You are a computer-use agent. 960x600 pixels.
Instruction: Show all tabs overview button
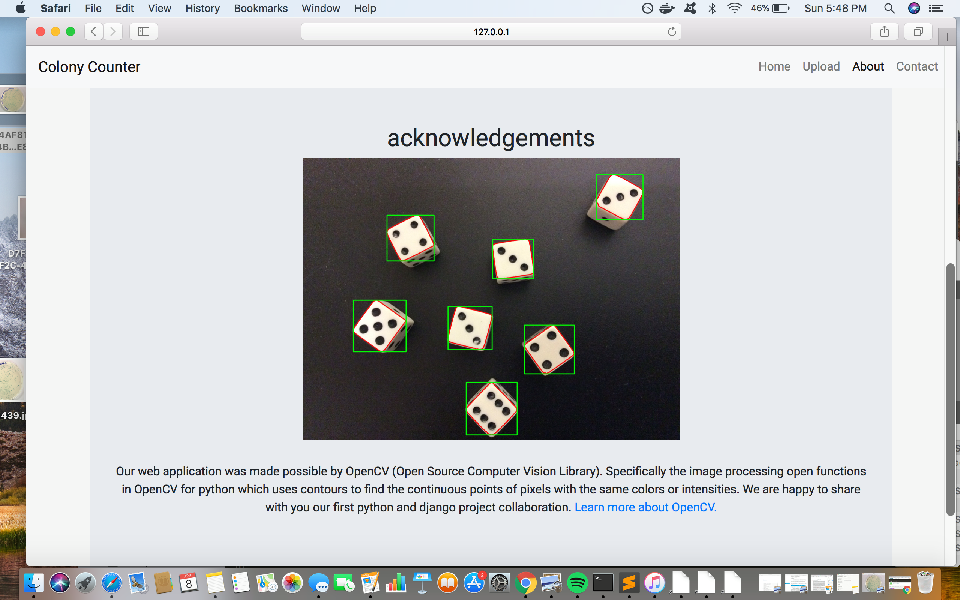pos(918,31)
